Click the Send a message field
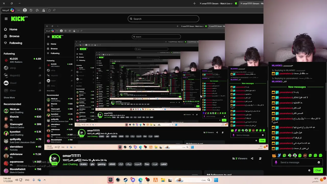Viewport: 327px width, 184px height. pyautogui.click(x=297, y=162)
